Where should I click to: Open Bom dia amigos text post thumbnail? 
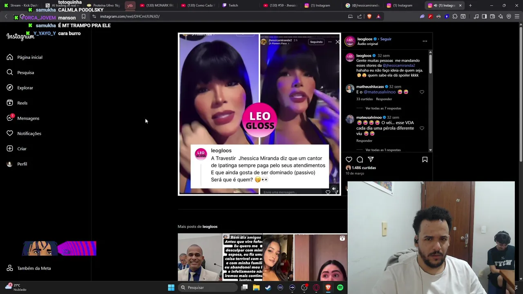(x=242, y=257)
